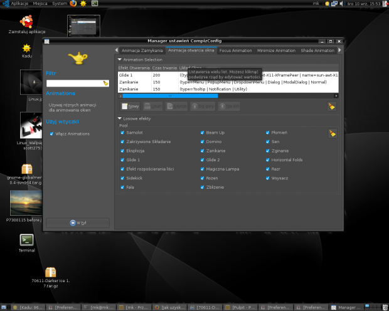Open the screenshot thumbnail on desktop
Image resolution: width=389 pixels, height=311 pixels.
[x=83, y=26]
